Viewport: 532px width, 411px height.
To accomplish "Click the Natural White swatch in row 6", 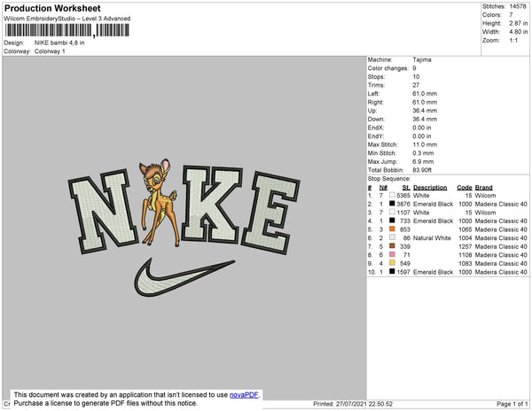I will [x=392, y=237].
